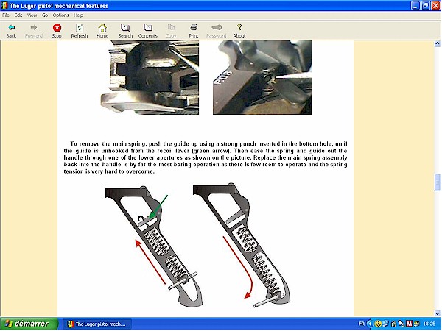Select the Luger pistol taskbar button
Image resolution: width=442 pixels, height=331 pixels.
click(x=97, y=324)
